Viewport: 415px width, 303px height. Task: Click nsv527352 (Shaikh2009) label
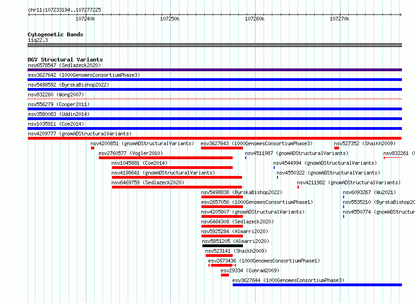365,143
